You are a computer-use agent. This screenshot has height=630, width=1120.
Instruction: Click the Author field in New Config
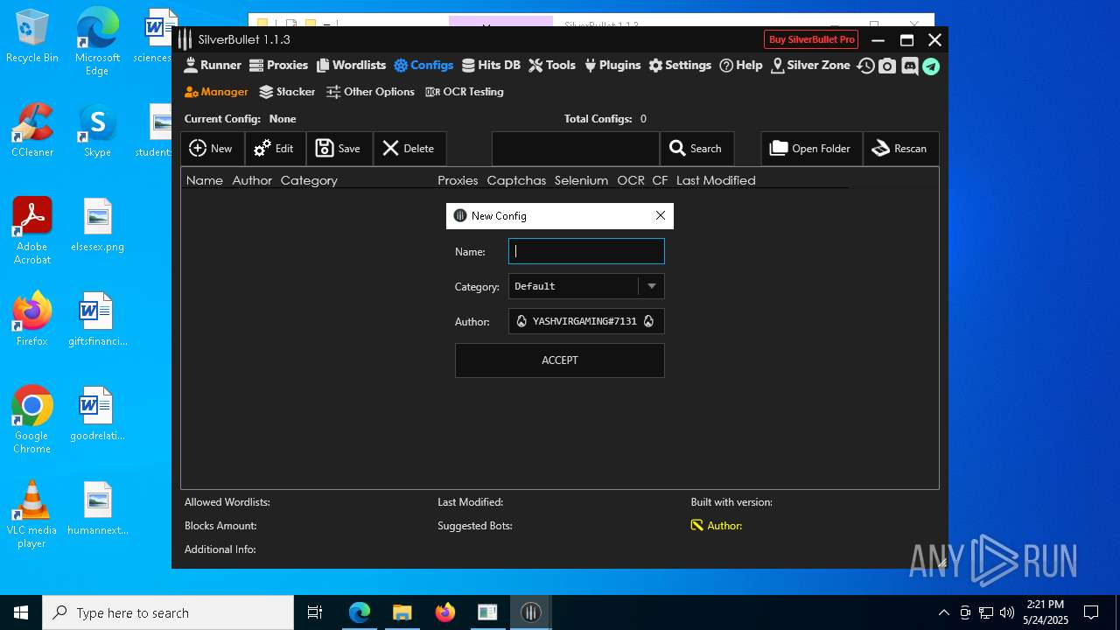pos(586,321)
